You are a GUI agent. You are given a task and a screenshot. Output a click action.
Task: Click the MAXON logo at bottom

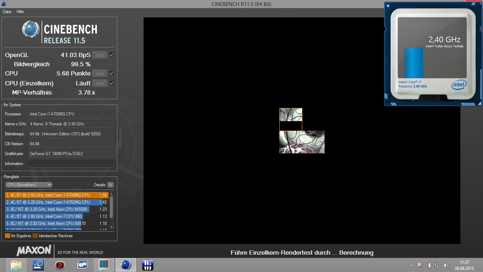click(34, 251)
